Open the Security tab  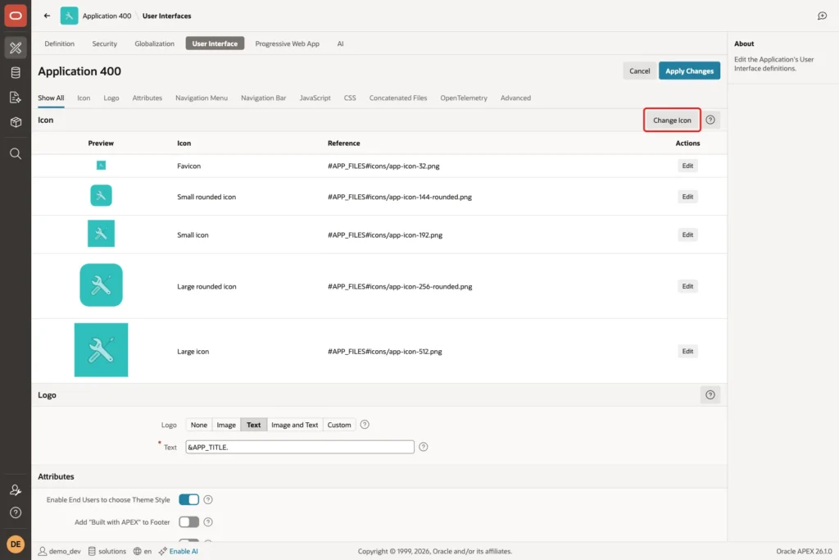[104, 43]
